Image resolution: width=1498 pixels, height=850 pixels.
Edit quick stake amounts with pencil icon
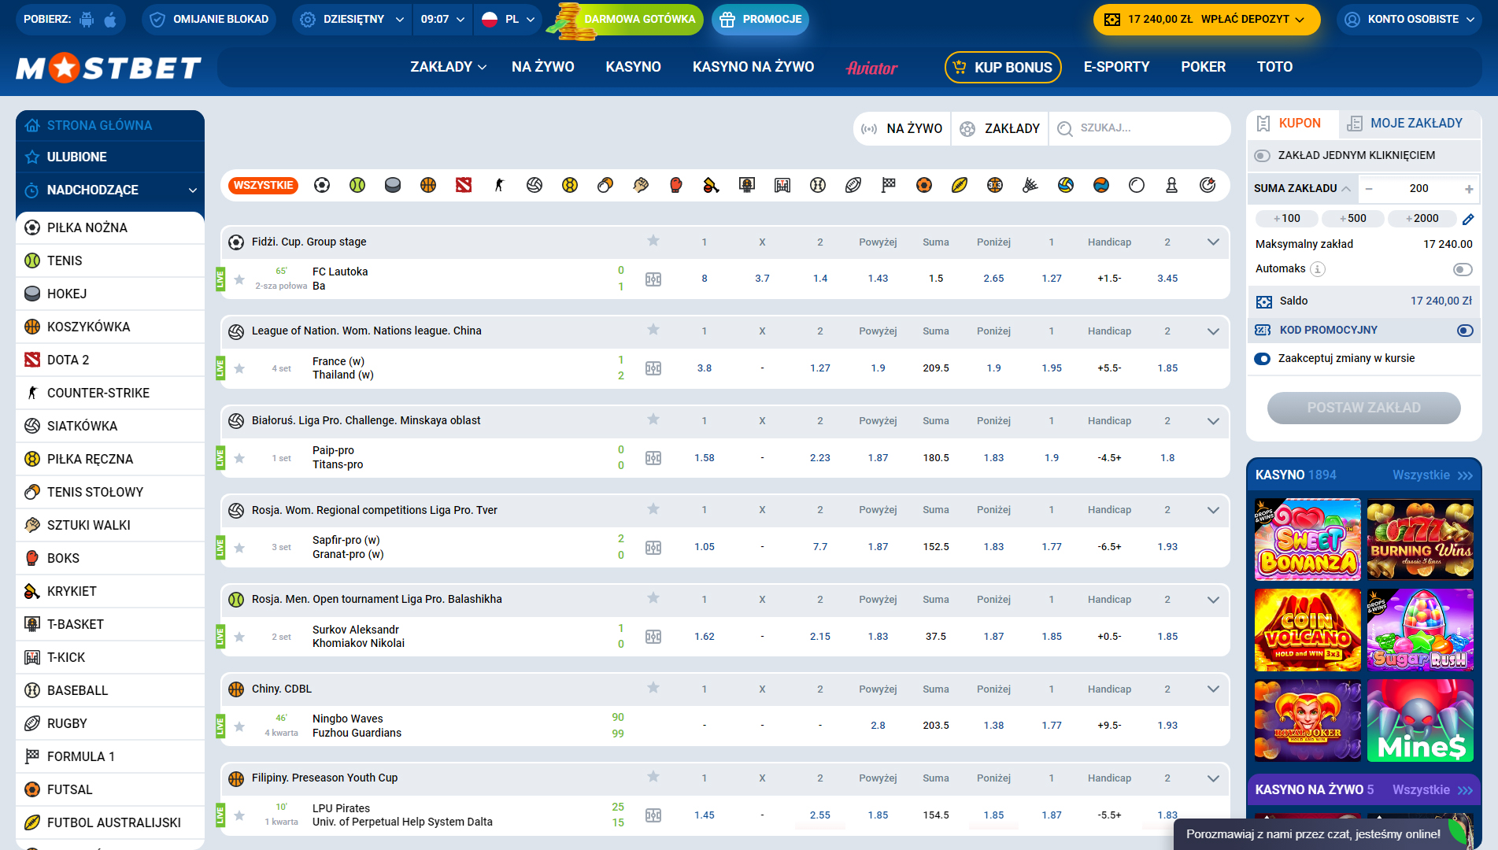point(1468,219)
